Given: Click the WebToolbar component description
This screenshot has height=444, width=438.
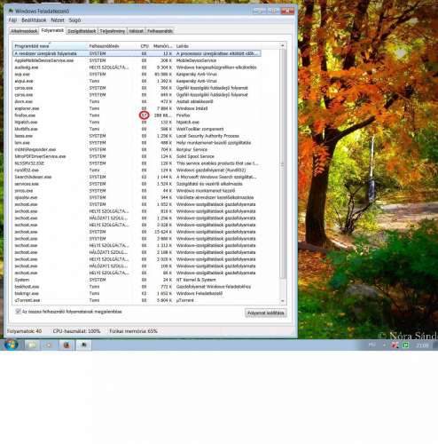Looking at the screenshot, I should [199, 129].
